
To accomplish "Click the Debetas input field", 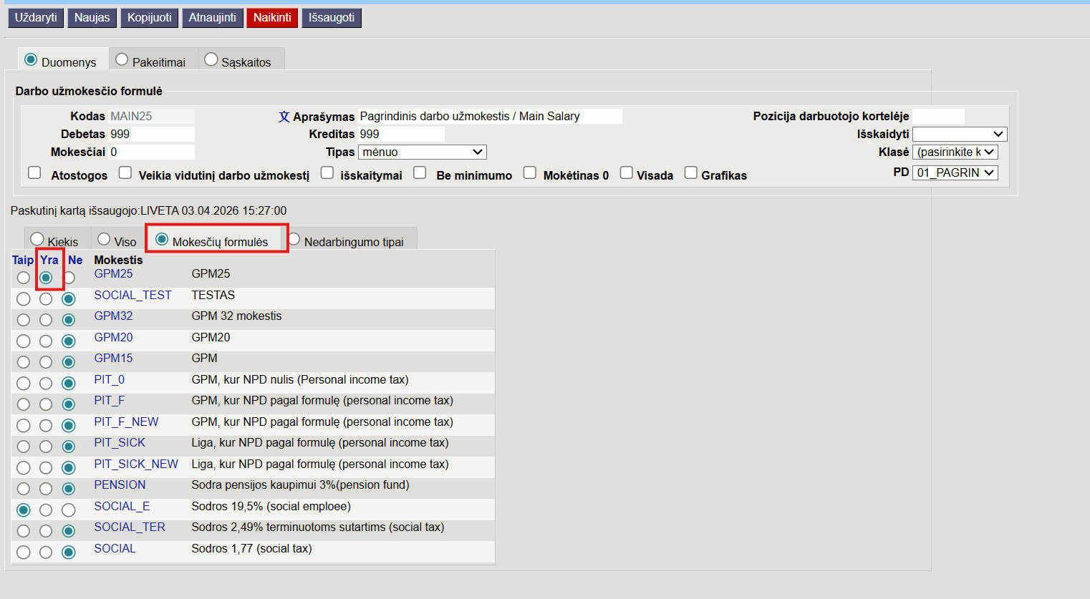I will tap(151, 134).
